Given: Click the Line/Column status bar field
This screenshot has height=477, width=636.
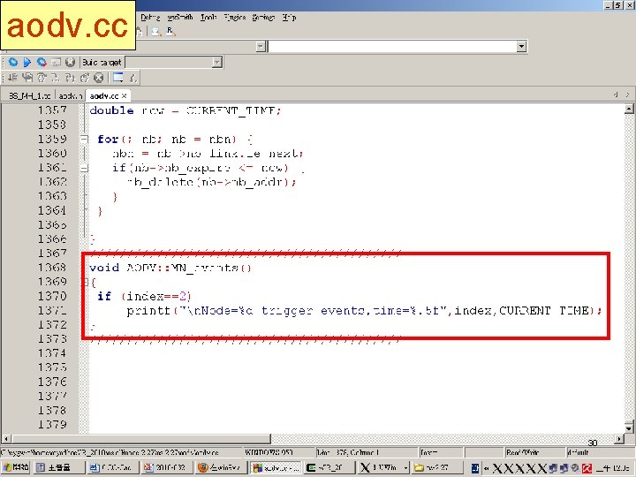Looking at the screenshot, I should [367, 452].
